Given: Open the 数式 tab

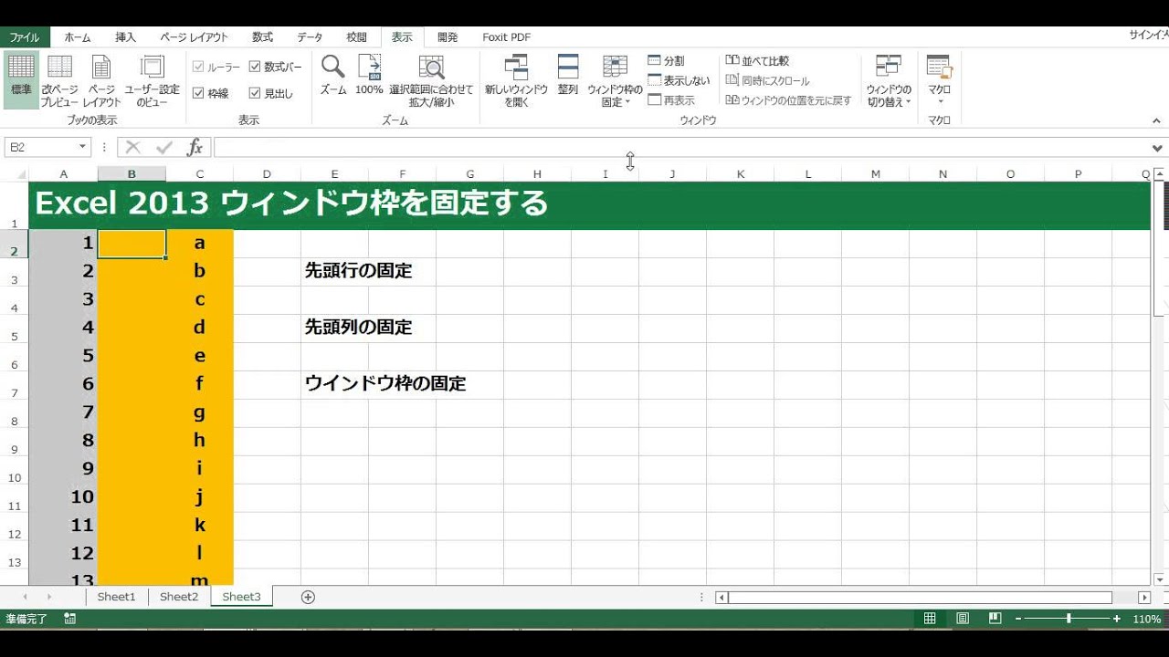Looking at the screenshot, I should [262, 37].
